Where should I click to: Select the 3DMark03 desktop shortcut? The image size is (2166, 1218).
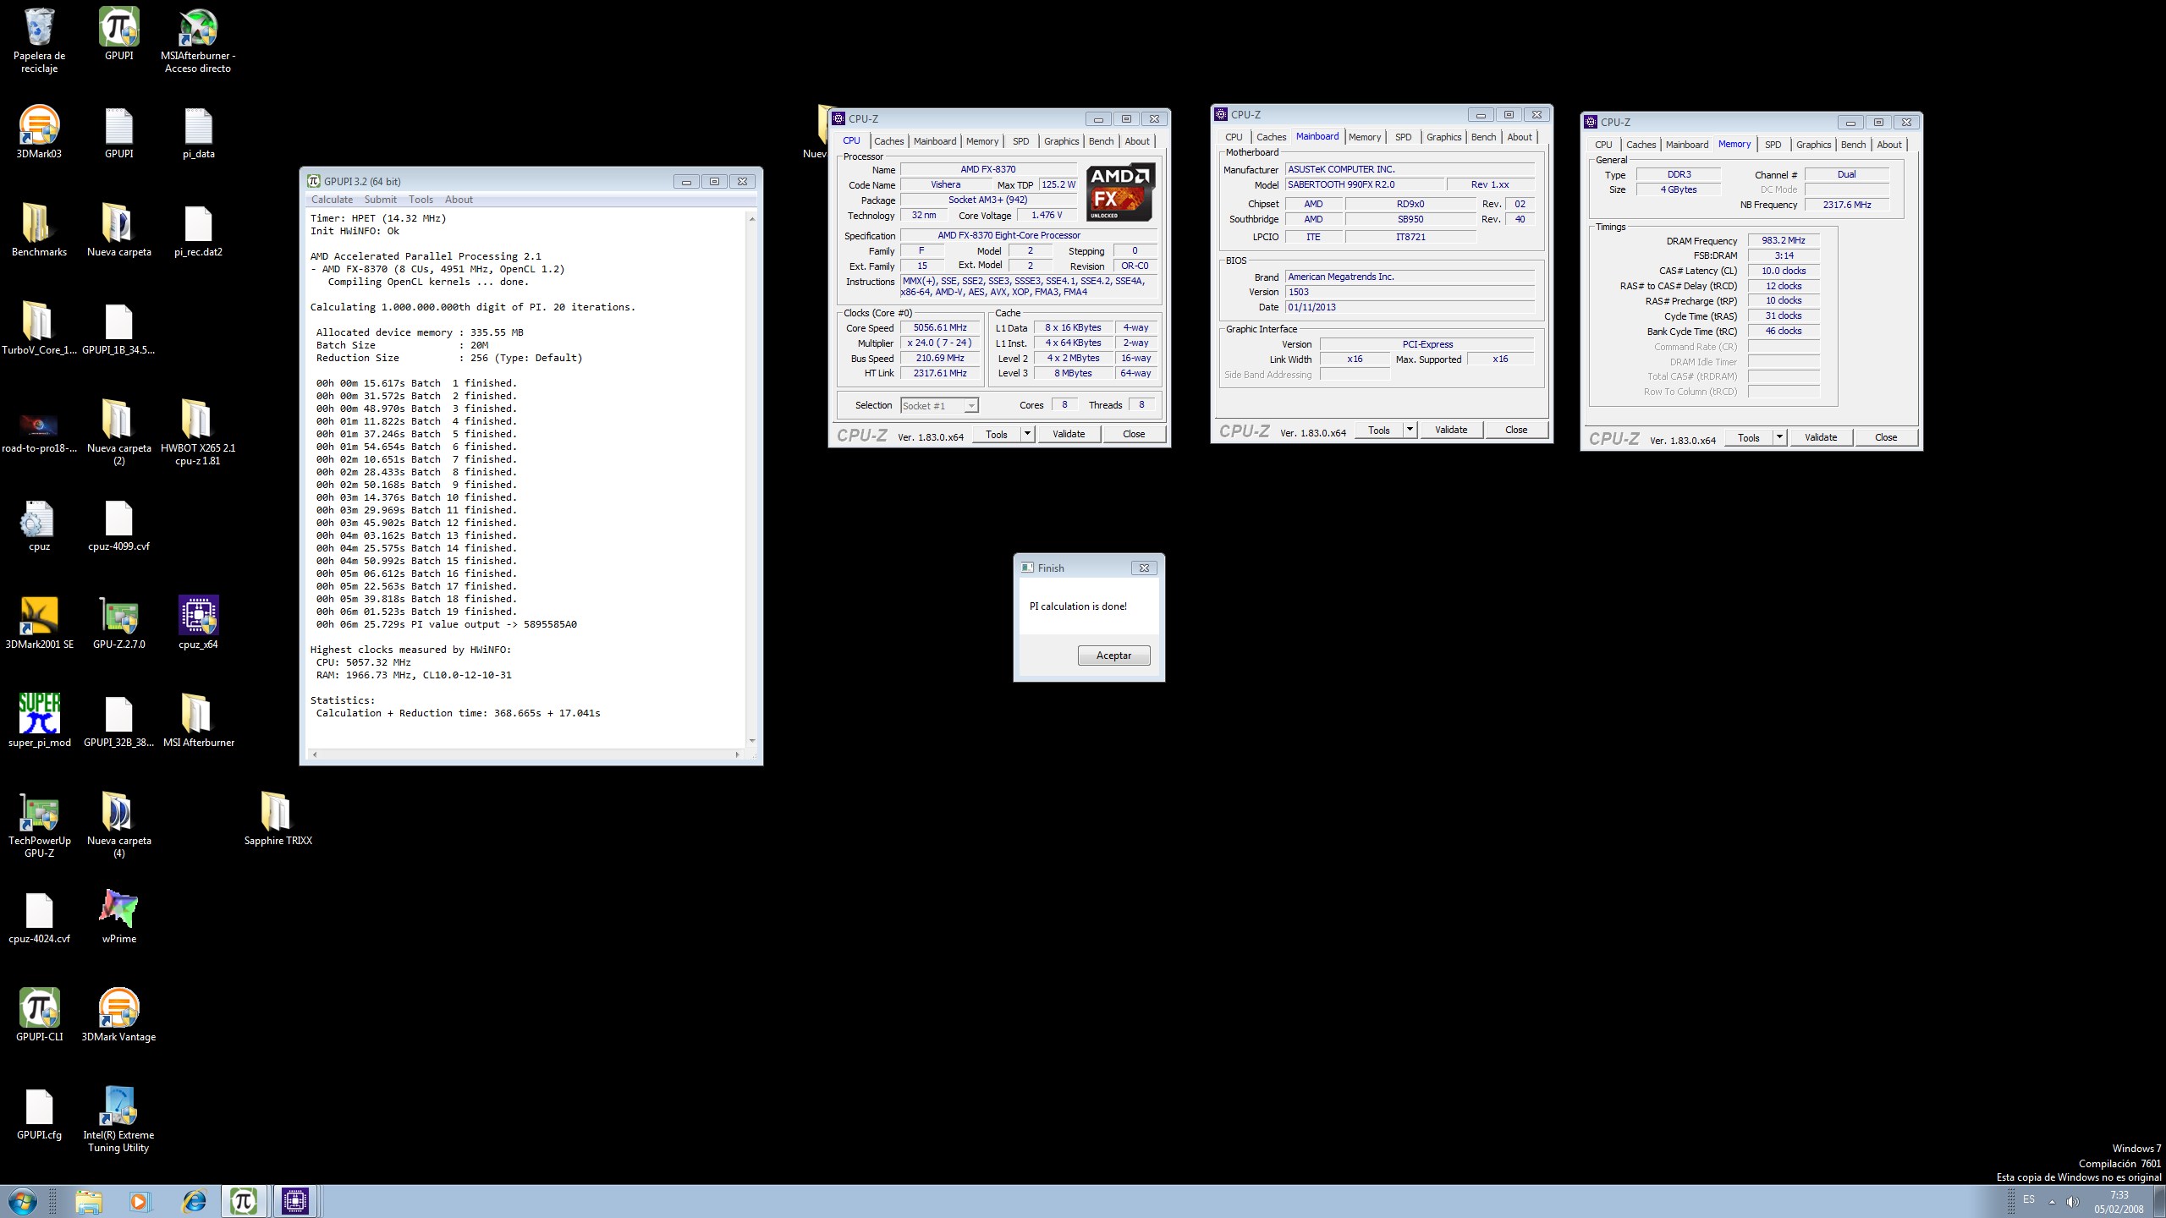click(x=39, y=131)
